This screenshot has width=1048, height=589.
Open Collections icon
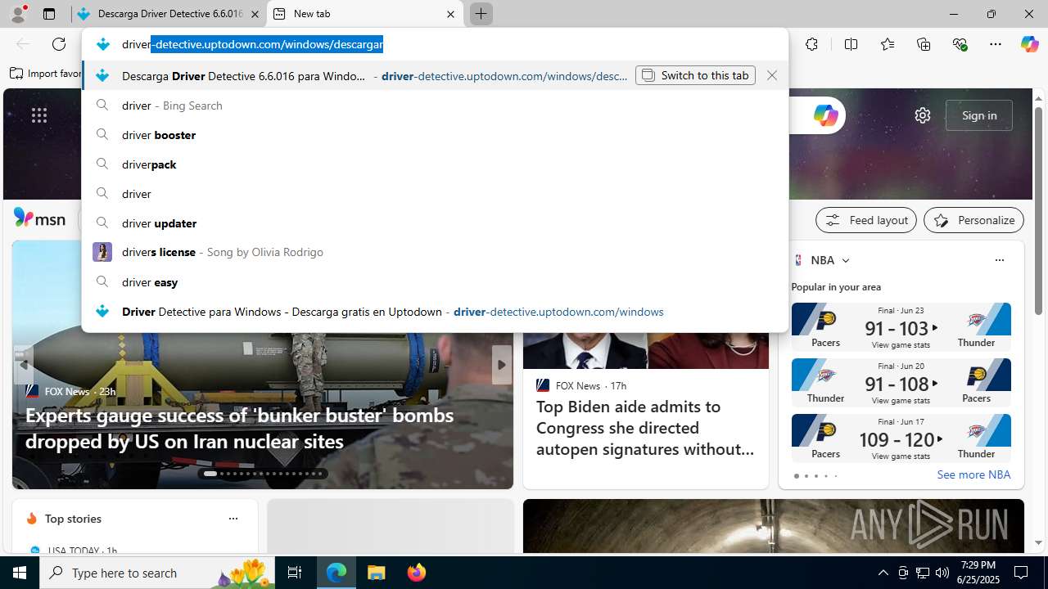[x=924, y=44]
